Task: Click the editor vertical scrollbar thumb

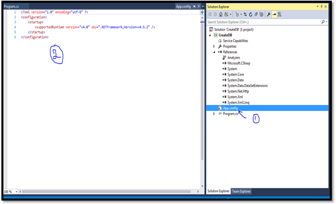Action: tap(202, 90)
